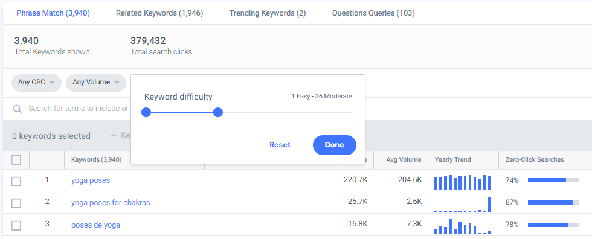The image size is (592, 239).
Task: Sort by Zero-Click Searches column header
Action: coord(535,160)
